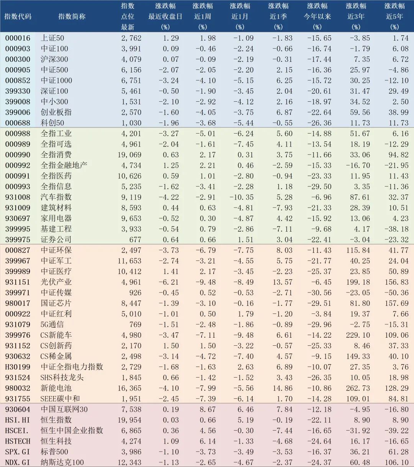The height and width of the screenshot is (467, 414).
Task: Select the CS新能车 index name
Action: pos(56,335)
